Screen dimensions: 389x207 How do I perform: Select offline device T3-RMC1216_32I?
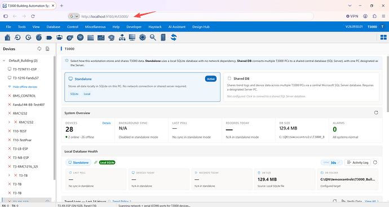click(25, 166)
